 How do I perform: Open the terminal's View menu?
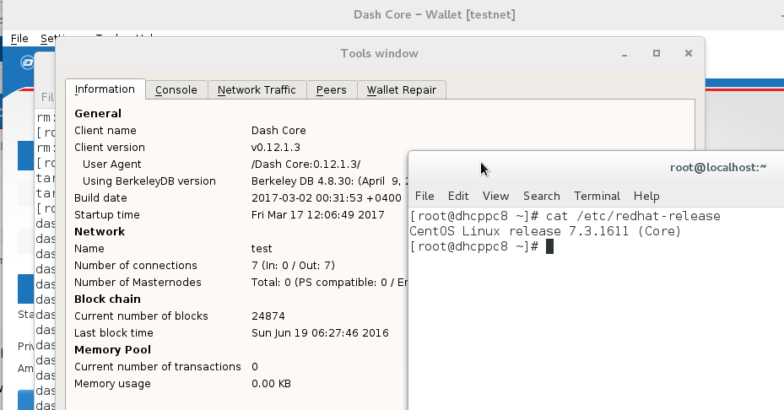pos(495,196)
